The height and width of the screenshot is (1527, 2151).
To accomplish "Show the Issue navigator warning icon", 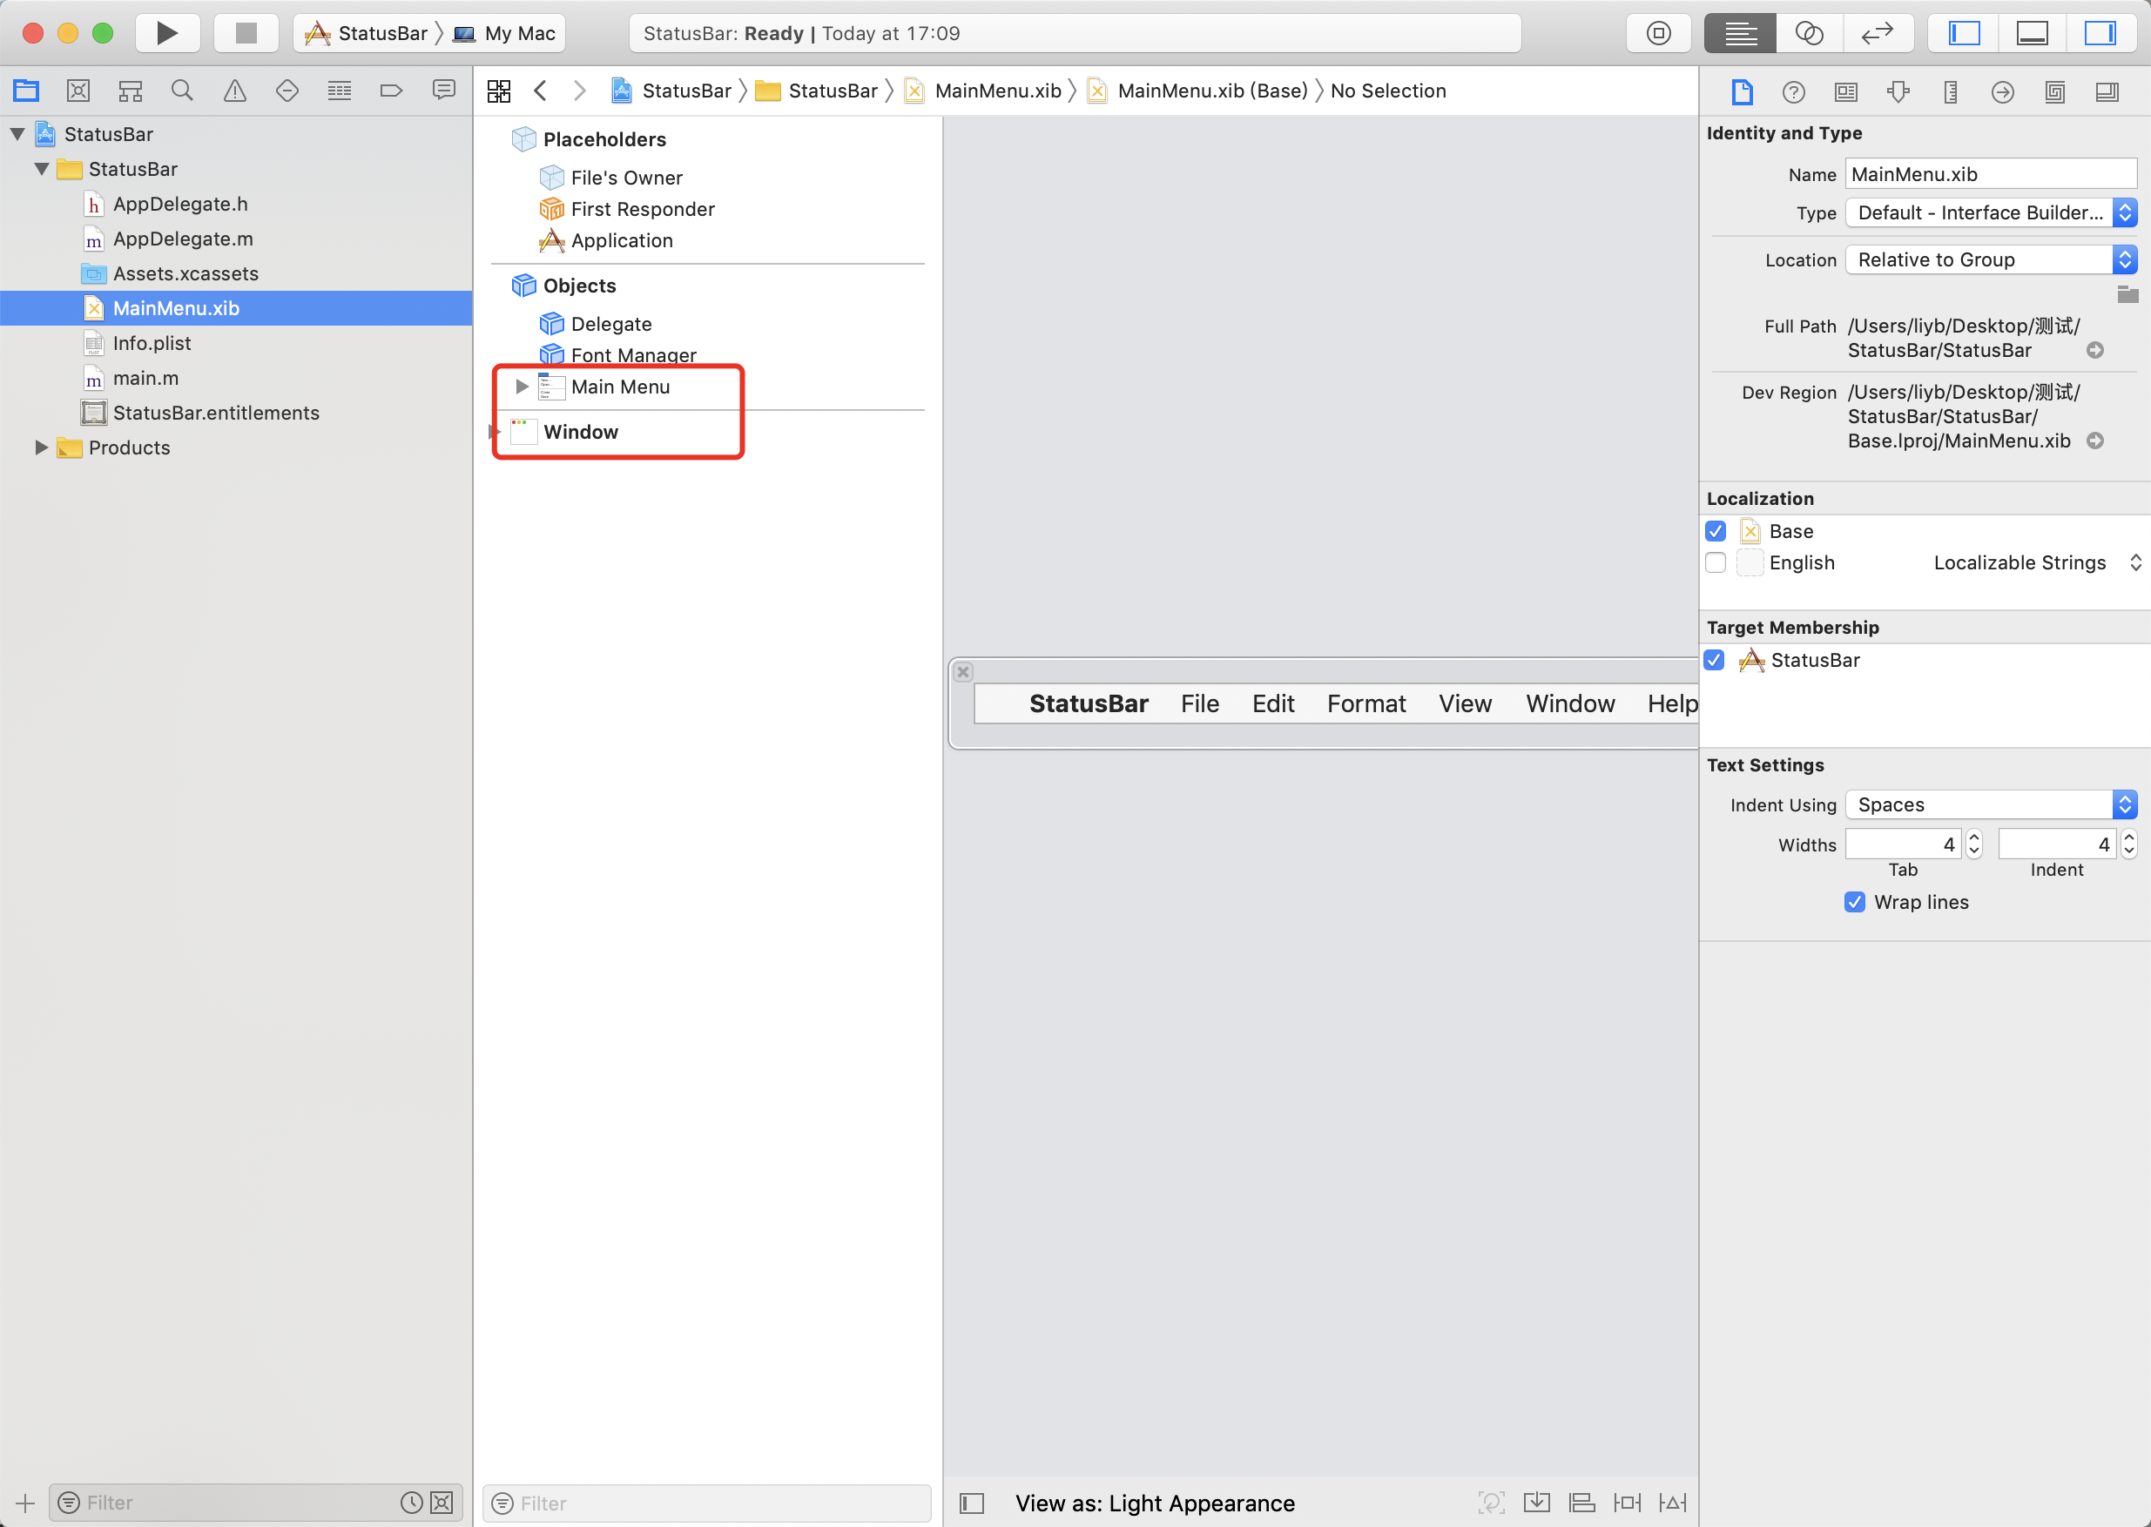I will pos(234,91).
